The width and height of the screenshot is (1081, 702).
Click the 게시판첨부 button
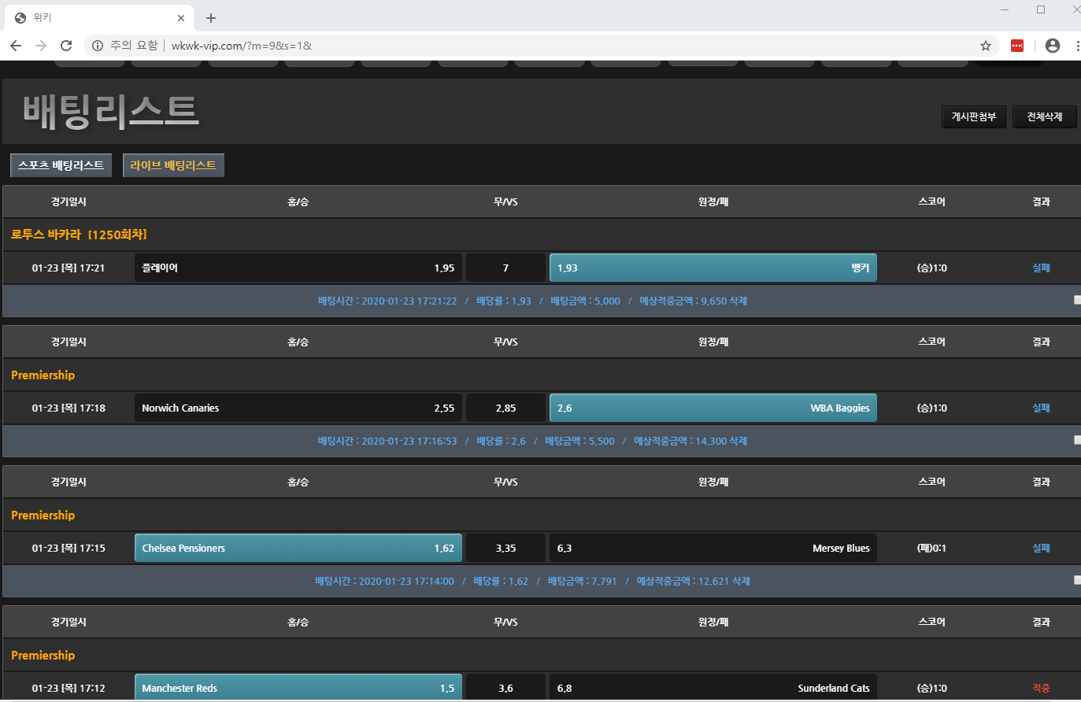click(974, 116)
